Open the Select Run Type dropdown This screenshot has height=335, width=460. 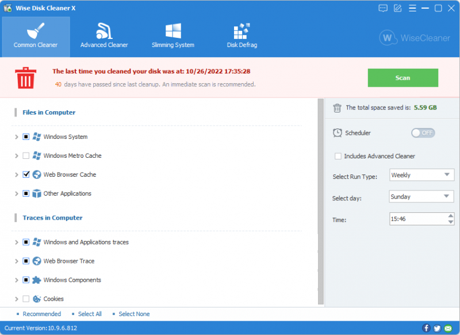421,175
